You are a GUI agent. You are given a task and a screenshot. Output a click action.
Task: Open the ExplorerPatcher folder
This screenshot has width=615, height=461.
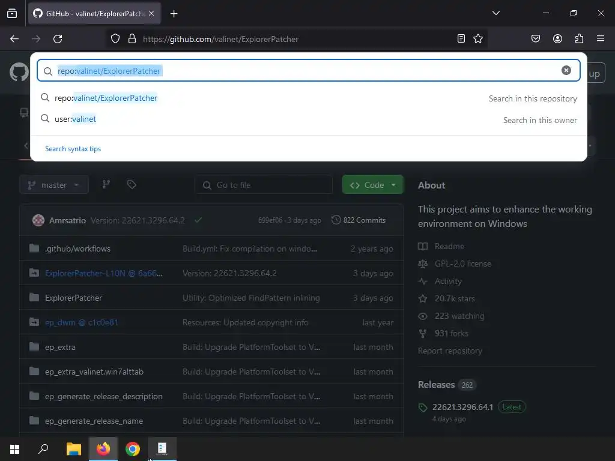pyautogui.click(x=74, y=298)
